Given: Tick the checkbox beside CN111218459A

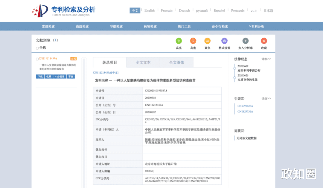Looking at the screenshot, I should [37, 59].
